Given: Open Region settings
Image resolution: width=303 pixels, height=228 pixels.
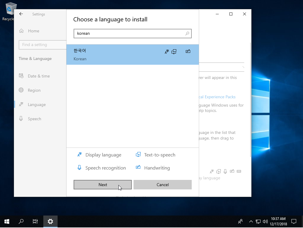Looking at the screenshot, I should click(34, 90).
